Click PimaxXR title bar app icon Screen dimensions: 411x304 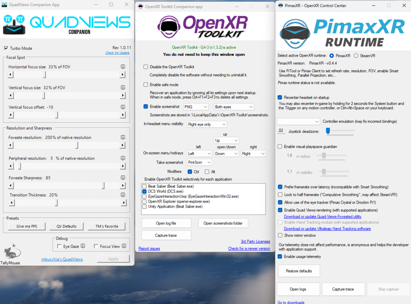[280, 5]
